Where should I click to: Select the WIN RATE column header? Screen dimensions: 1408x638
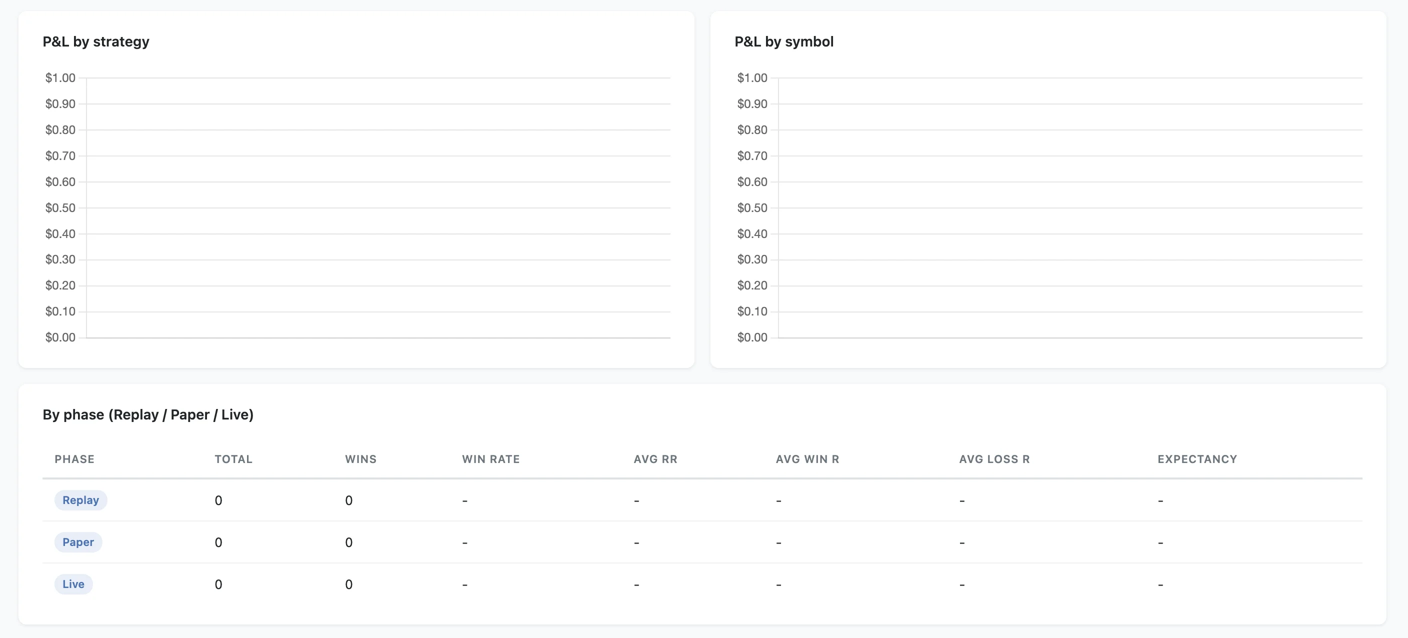(x=491, y=459)
